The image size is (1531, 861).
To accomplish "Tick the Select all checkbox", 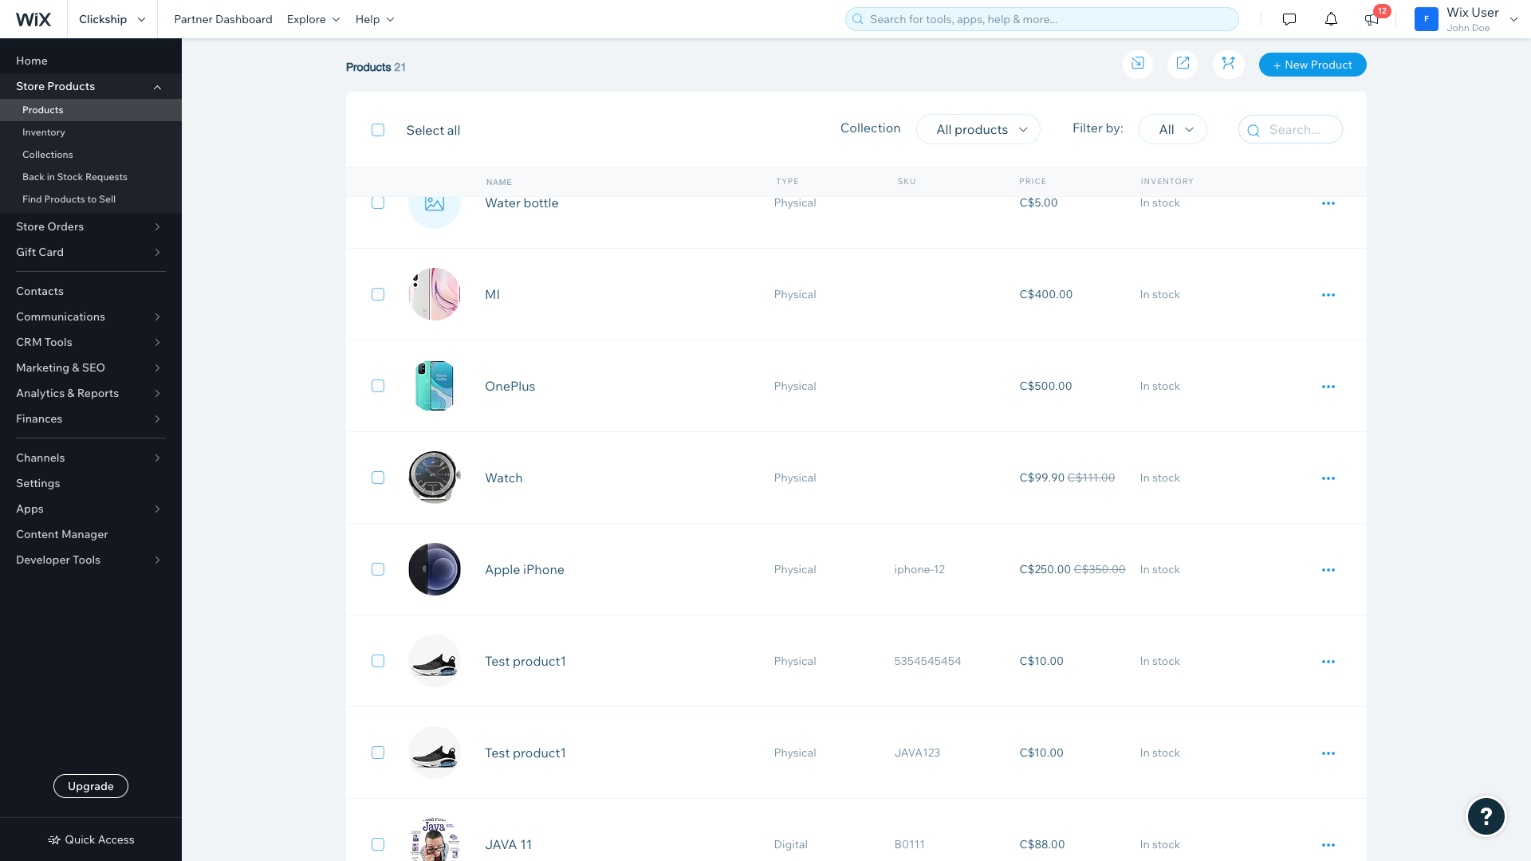I will (378, 130).
